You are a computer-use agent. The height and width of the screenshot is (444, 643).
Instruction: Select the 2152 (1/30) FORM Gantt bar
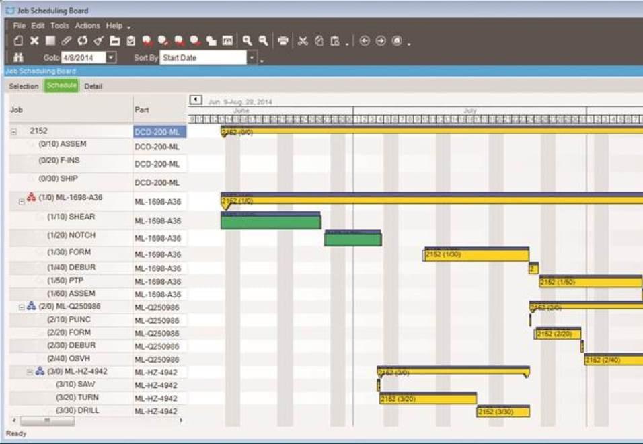click(x=476, y=255)
